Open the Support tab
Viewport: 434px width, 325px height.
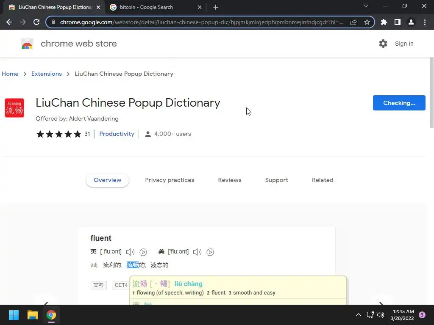(276, 180)
